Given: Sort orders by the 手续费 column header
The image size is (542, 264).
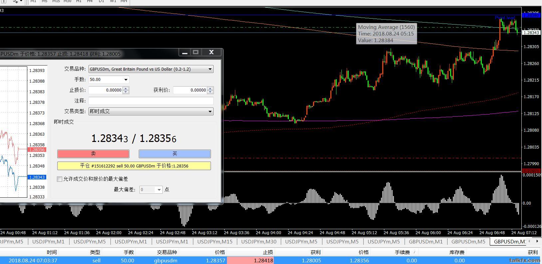Looking at the screenshot, I should [402, 252].
